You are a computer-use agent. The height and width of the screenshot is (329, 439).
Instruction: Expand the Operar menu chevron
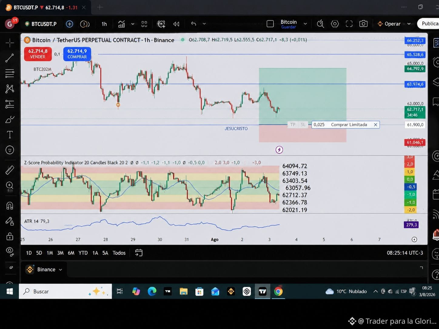coord(409,24)
